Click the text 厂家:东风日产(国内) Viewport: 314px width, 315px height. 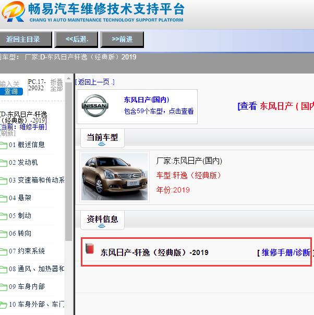click(x=189, y=161)
